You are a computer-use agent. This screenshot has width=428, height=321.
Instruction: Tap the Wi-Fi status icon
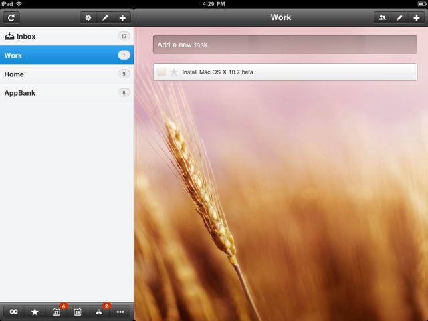pyautogui.click(x=19, y=4)
